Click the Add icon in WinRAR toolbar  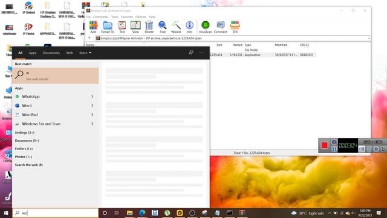[x=93, y=27]
